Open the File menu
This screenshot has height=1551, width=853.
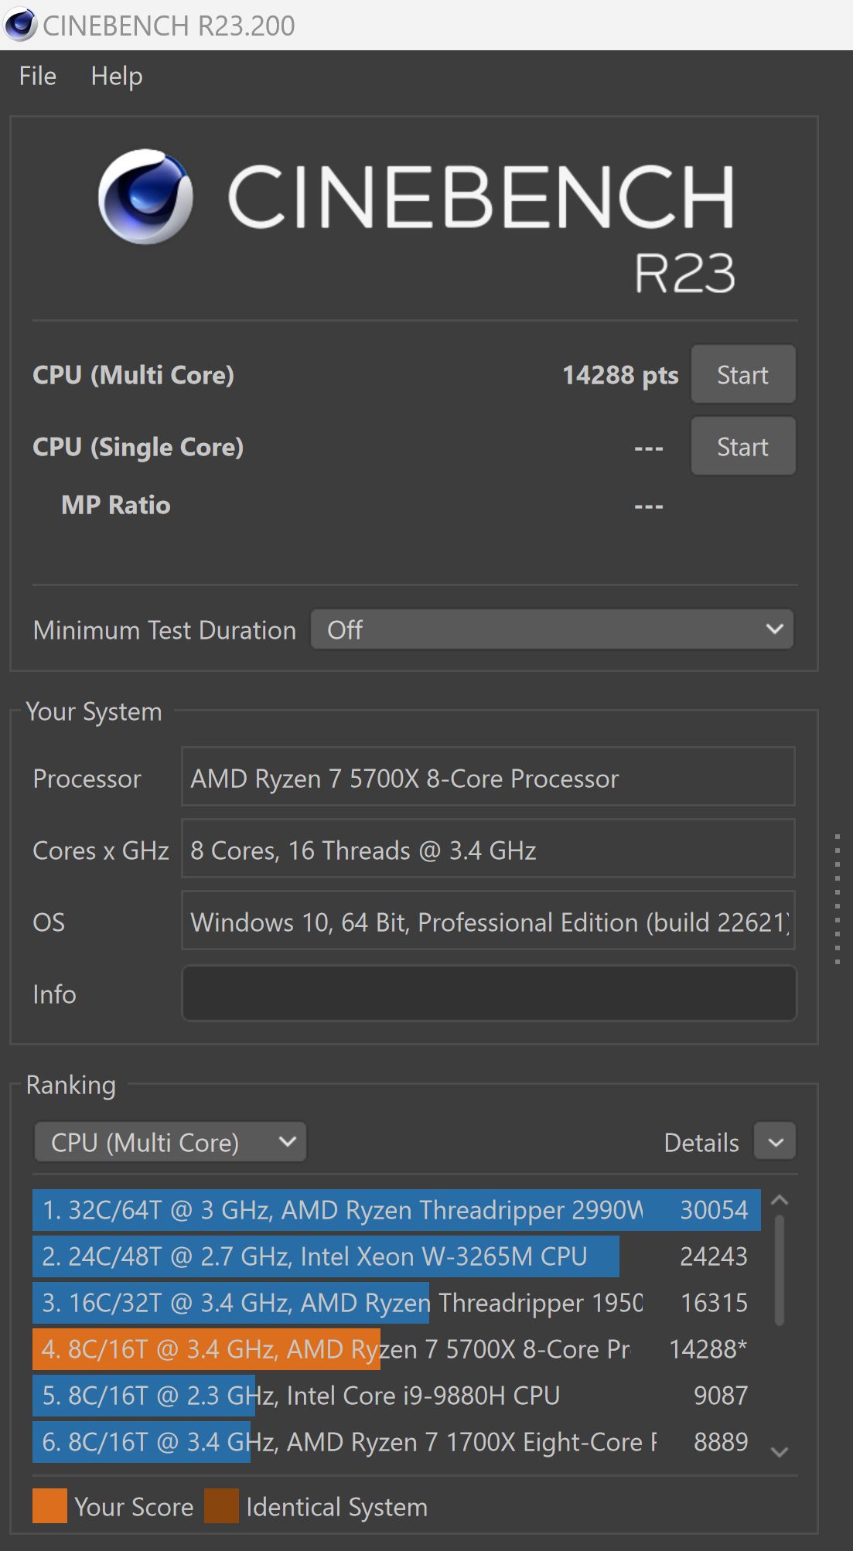pyautogui.click(x=37, y=76)
